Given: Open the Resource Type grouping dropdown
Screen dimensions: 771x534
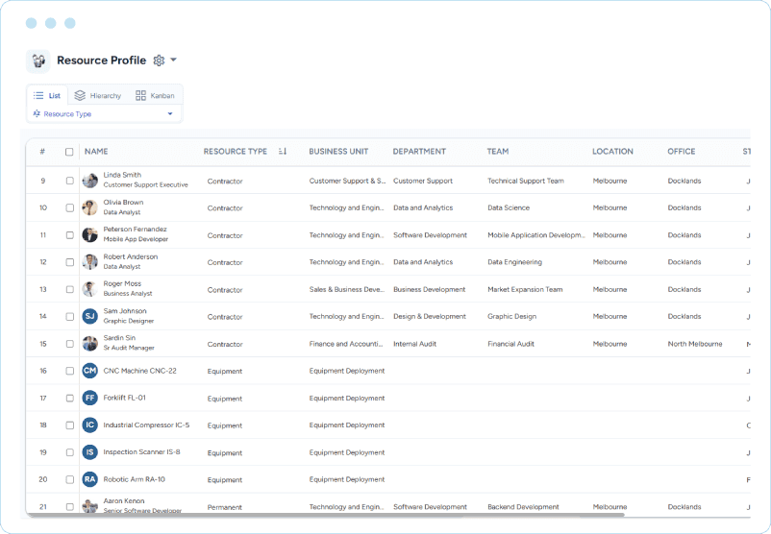Looking at the screenshot, I should (x=104, y=114).
